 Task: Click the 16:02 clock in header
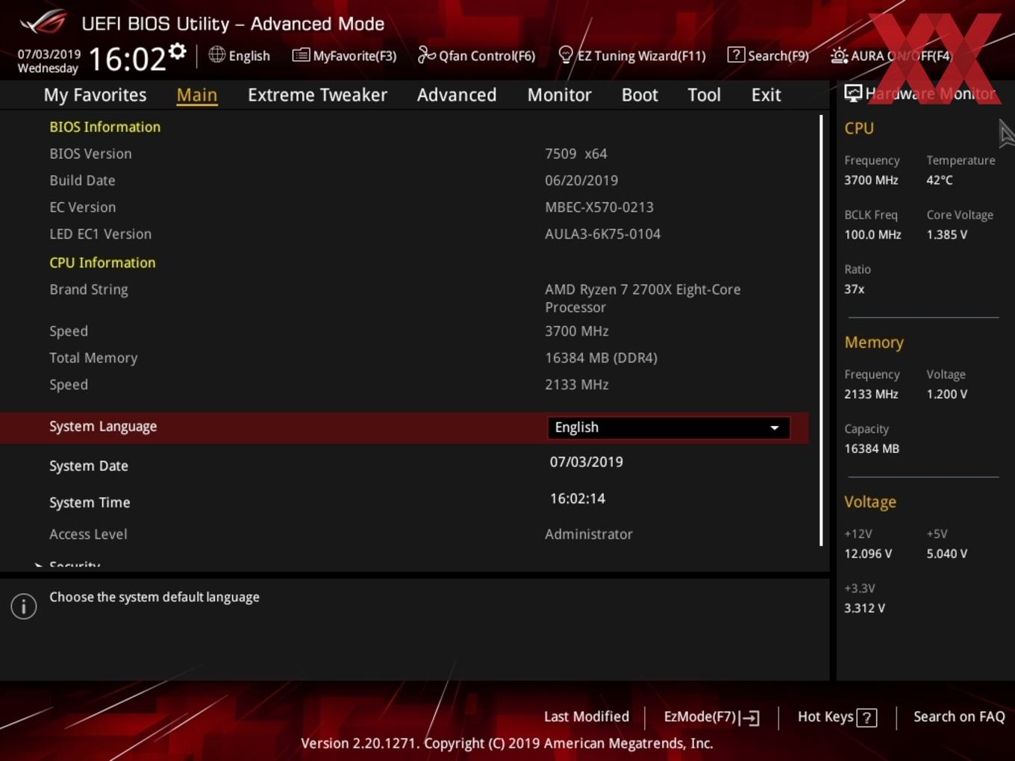click(127, 59)
